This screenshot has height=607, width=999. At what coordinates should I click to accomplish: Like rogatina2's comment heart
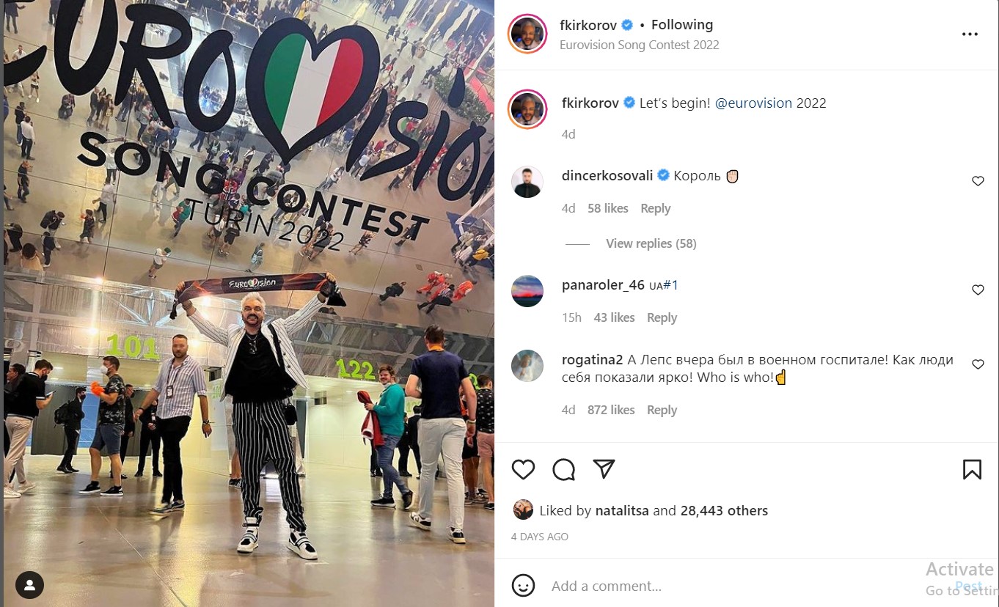[x=978, y=364]
